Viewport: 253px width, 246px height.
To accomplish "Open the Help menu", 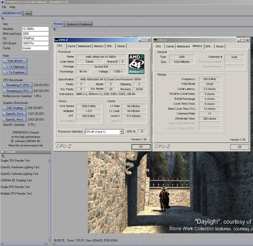I will pyautogui.click(x=12, y=7).
